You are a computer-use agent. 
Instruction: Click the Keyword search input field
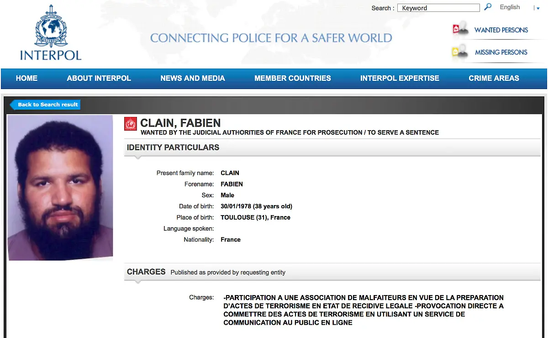(x=437, y=7)
